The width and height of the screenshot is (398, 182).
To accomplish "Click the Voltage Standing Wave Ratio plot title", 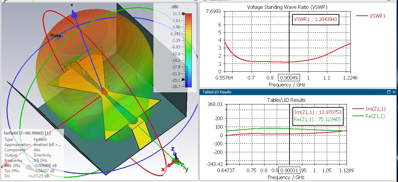I will (x=287, y=7).
